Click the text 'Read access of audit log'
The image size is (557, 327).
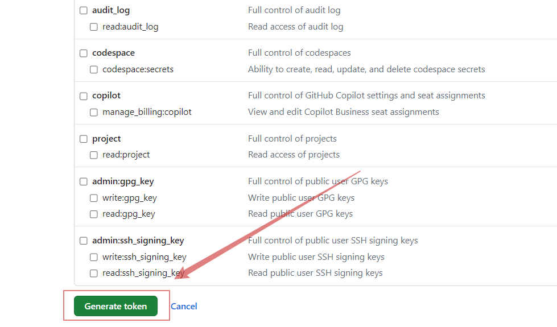tap(295, 27)
